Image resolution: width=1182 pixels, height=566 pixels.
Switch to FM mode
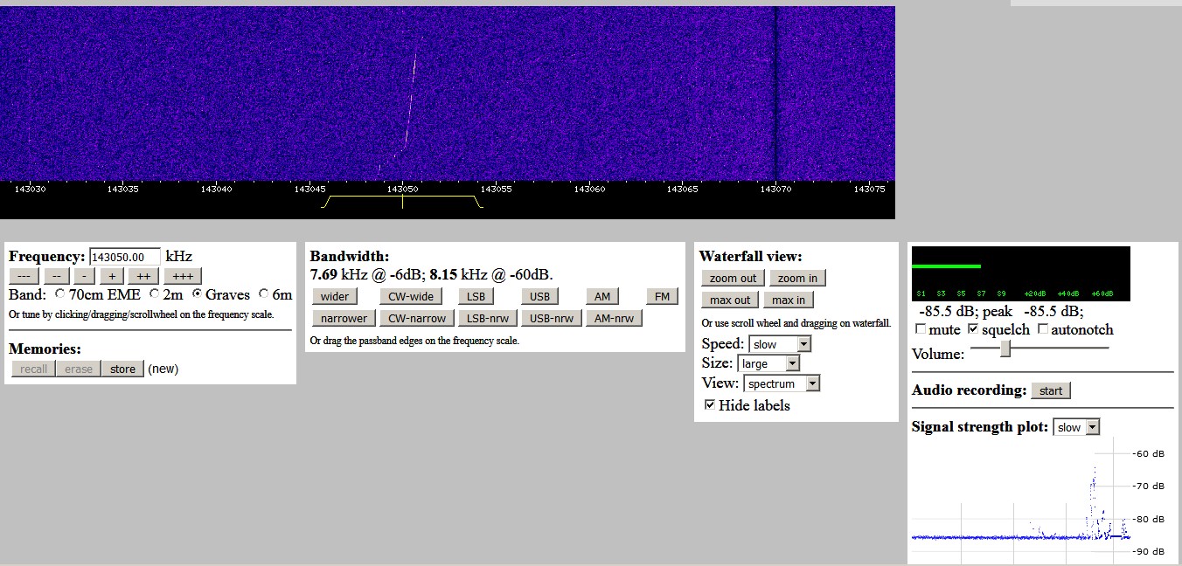click(x=662, y=296)
